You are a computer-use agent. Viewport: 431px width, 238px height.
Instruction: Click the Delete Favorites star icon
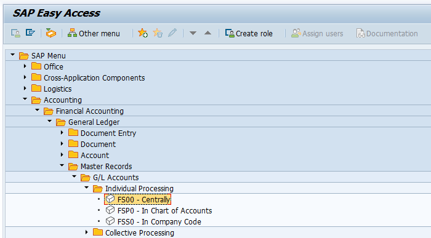pyautogui.click(x=158, y=33)
